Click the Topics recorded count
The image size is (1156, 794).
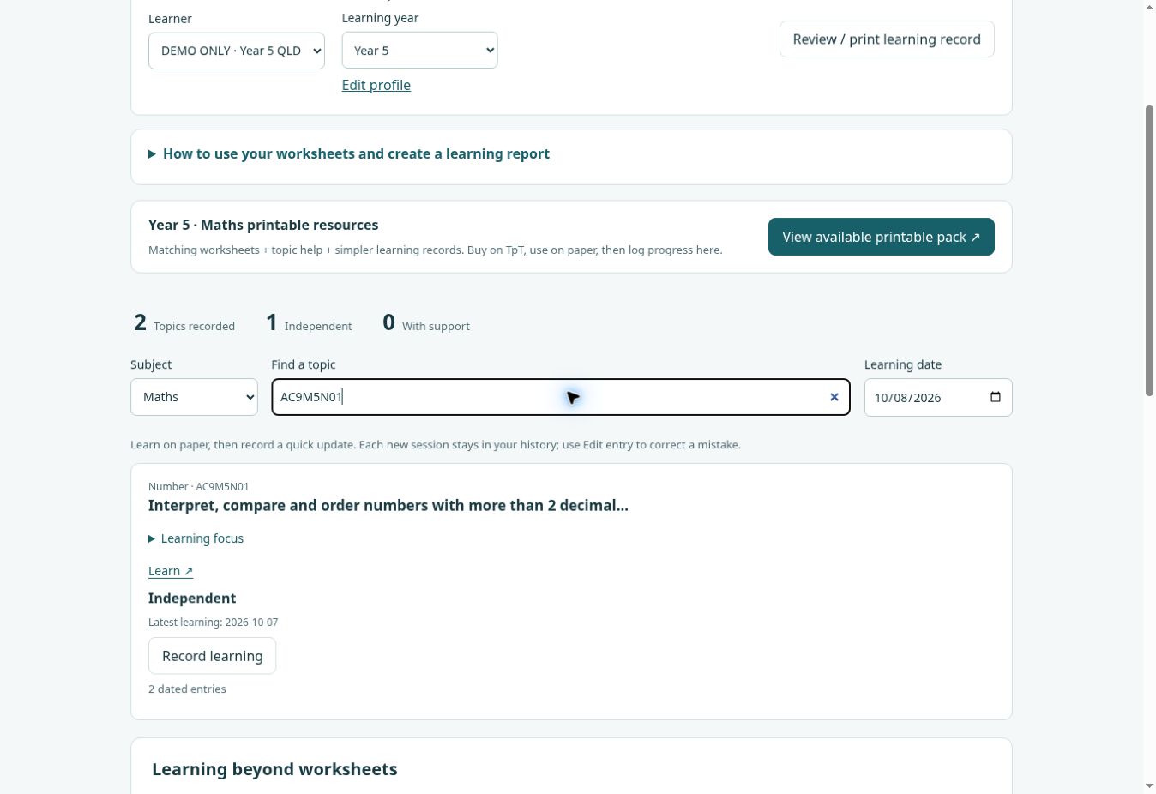point(184,323)
